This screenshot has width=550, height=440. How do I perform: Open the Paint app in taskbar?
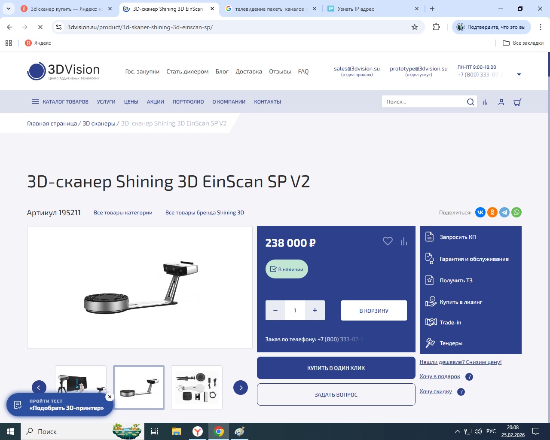[239, 431]
